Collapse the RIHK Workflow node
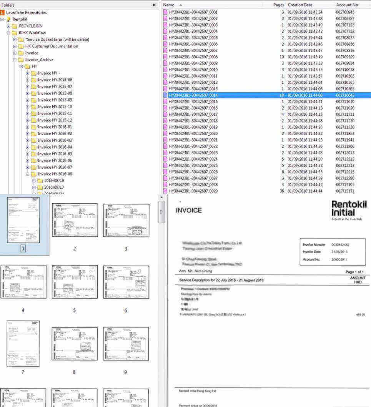The image size is (371, 407). pos(8,33)
